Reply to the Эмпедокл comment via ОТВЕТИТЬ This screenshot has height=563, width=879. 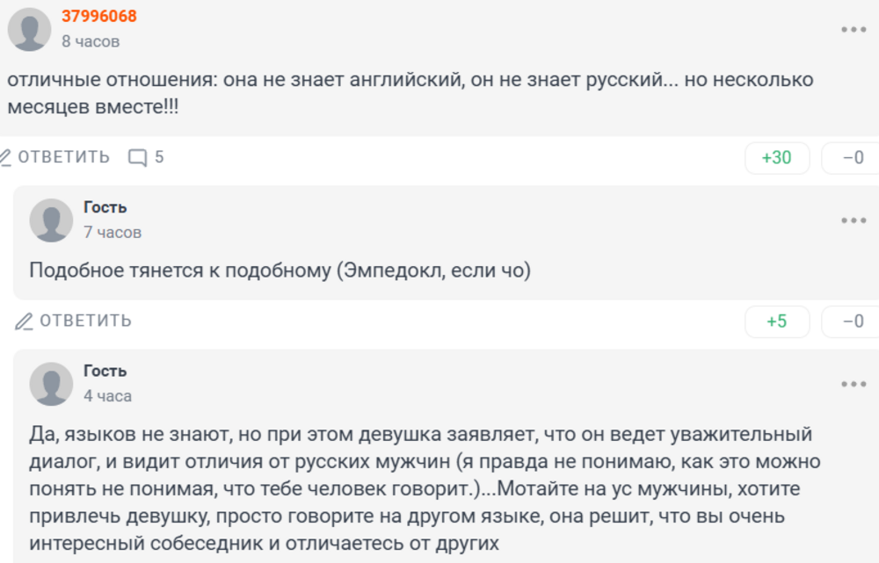pyautogui.click(x=85, y=321)
